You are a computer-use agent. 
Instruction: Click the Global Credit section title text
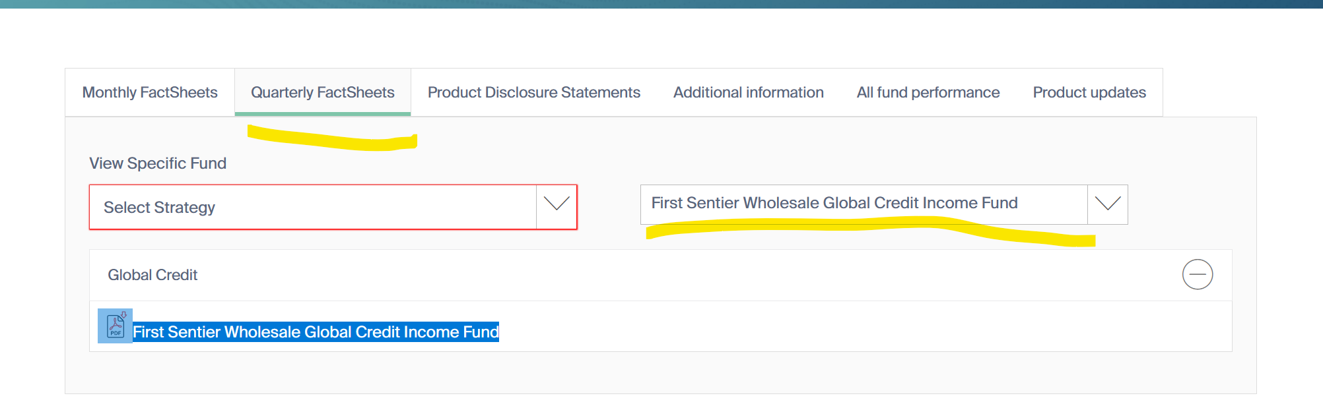[x=153, y=275]
